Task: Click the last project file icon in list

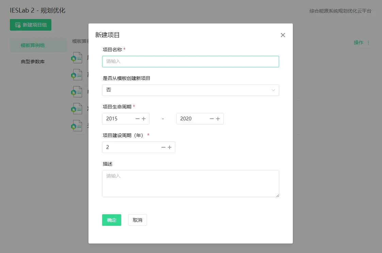Action: (x=77, y=125)
